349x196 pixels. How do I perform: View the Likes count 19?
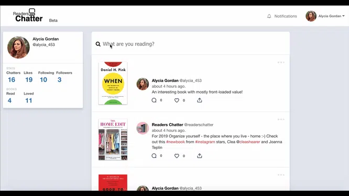29,79
